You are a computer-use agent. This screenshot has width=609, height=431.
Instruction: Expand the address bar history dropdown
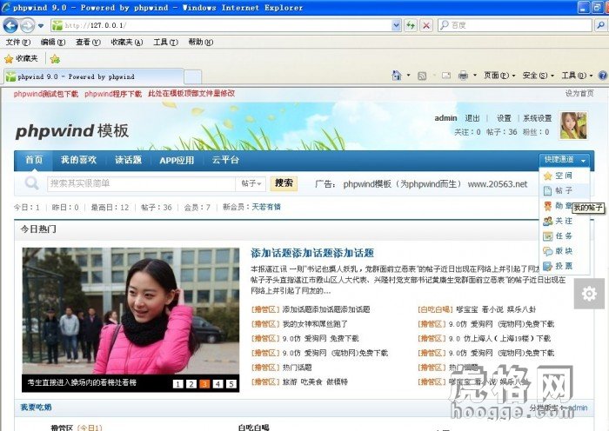[396, 25]
